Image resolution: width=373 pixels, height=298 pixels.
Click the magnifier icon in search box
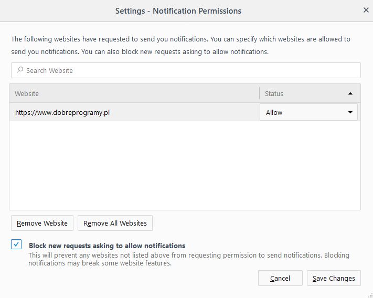click(20, 70)
